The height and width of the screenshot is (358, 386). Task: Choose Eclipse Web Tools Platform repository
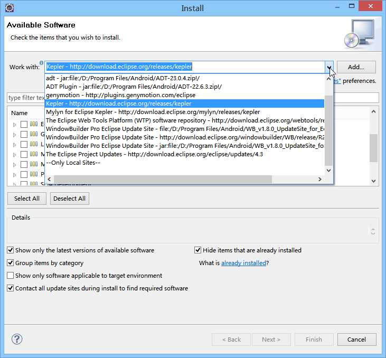point(185,120)
